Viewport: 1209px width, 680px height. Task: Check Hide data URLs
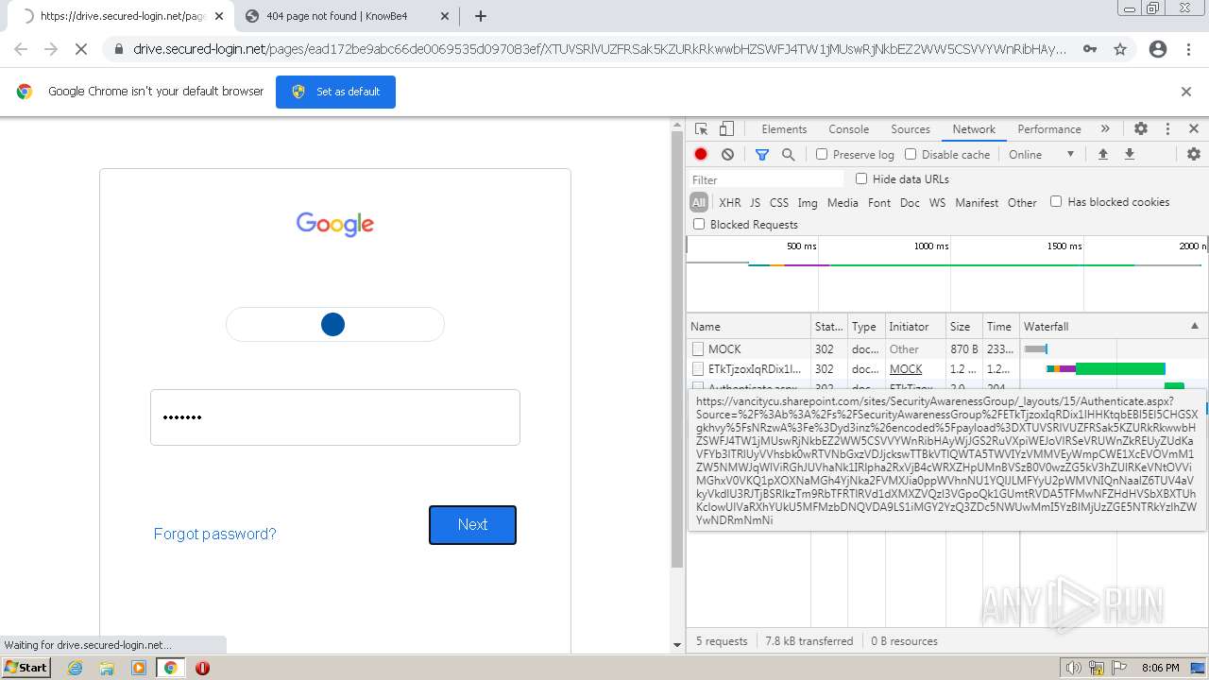pos(861,178)
